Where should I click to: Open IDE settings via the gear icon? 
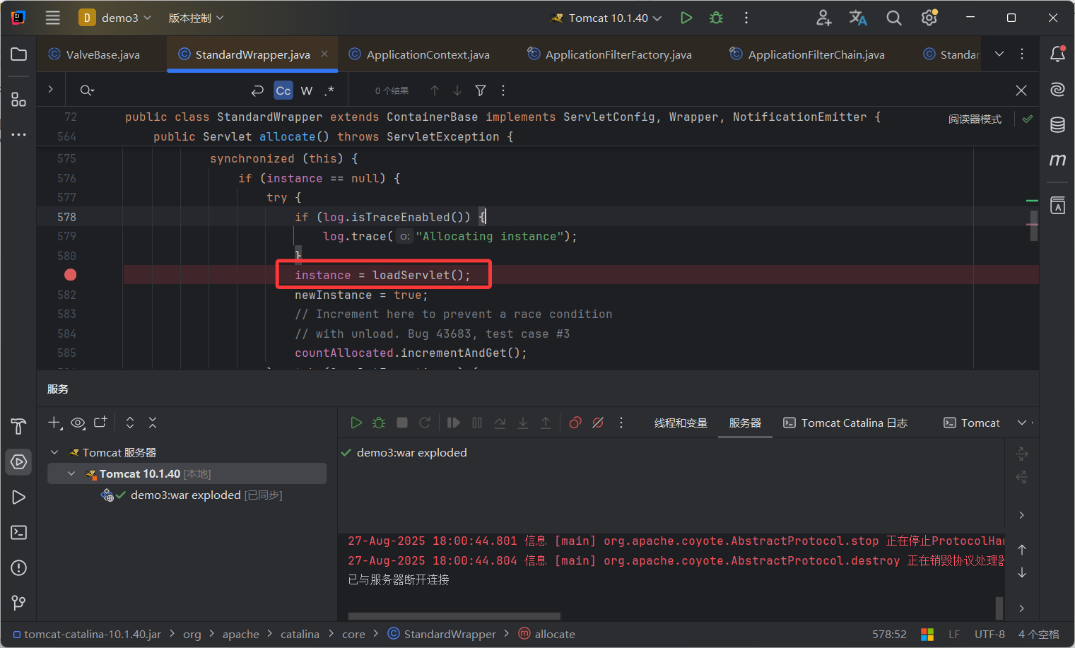929,18
